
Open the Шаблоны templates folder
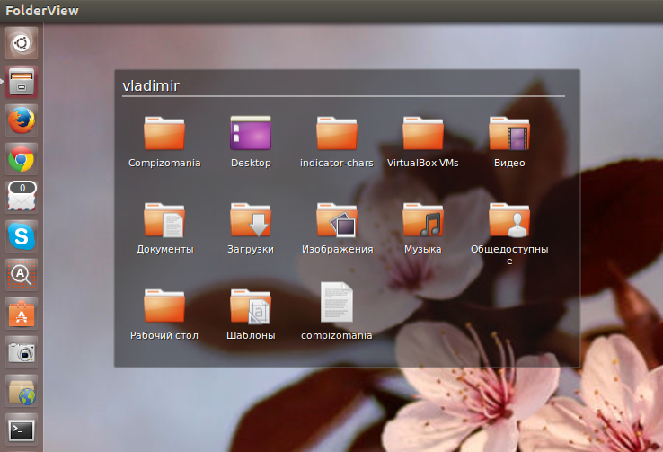pyautogui.click(x=251, y=306)
